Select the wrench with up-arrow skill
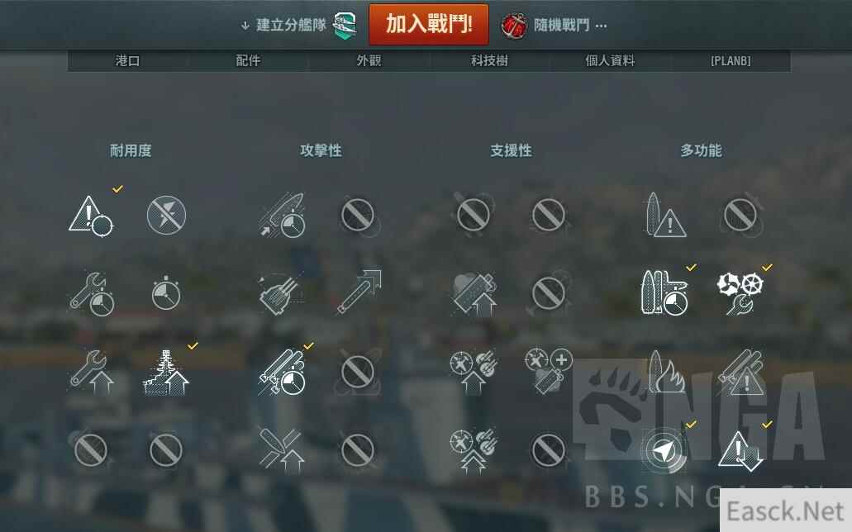This screenshot has width=852, height=532. point(91,372)
